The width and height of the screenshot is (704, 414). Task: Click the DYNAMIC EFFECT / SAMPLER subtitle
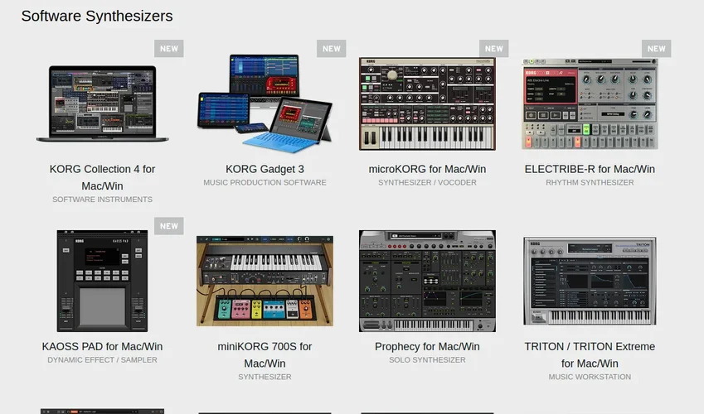pyautogui.click(x=102, y=359)
